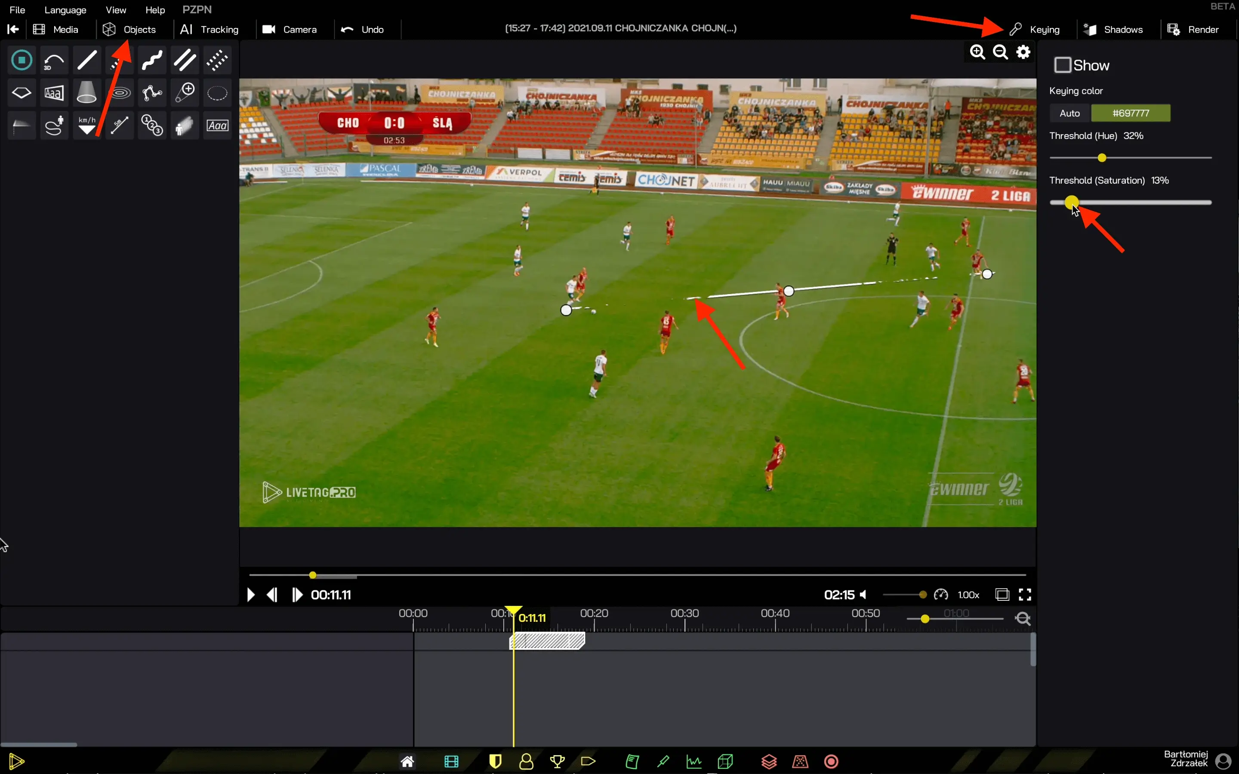Click the Auto keying color button
The height and width of the screenshot is (774, 1239).
pos(1069,113)
